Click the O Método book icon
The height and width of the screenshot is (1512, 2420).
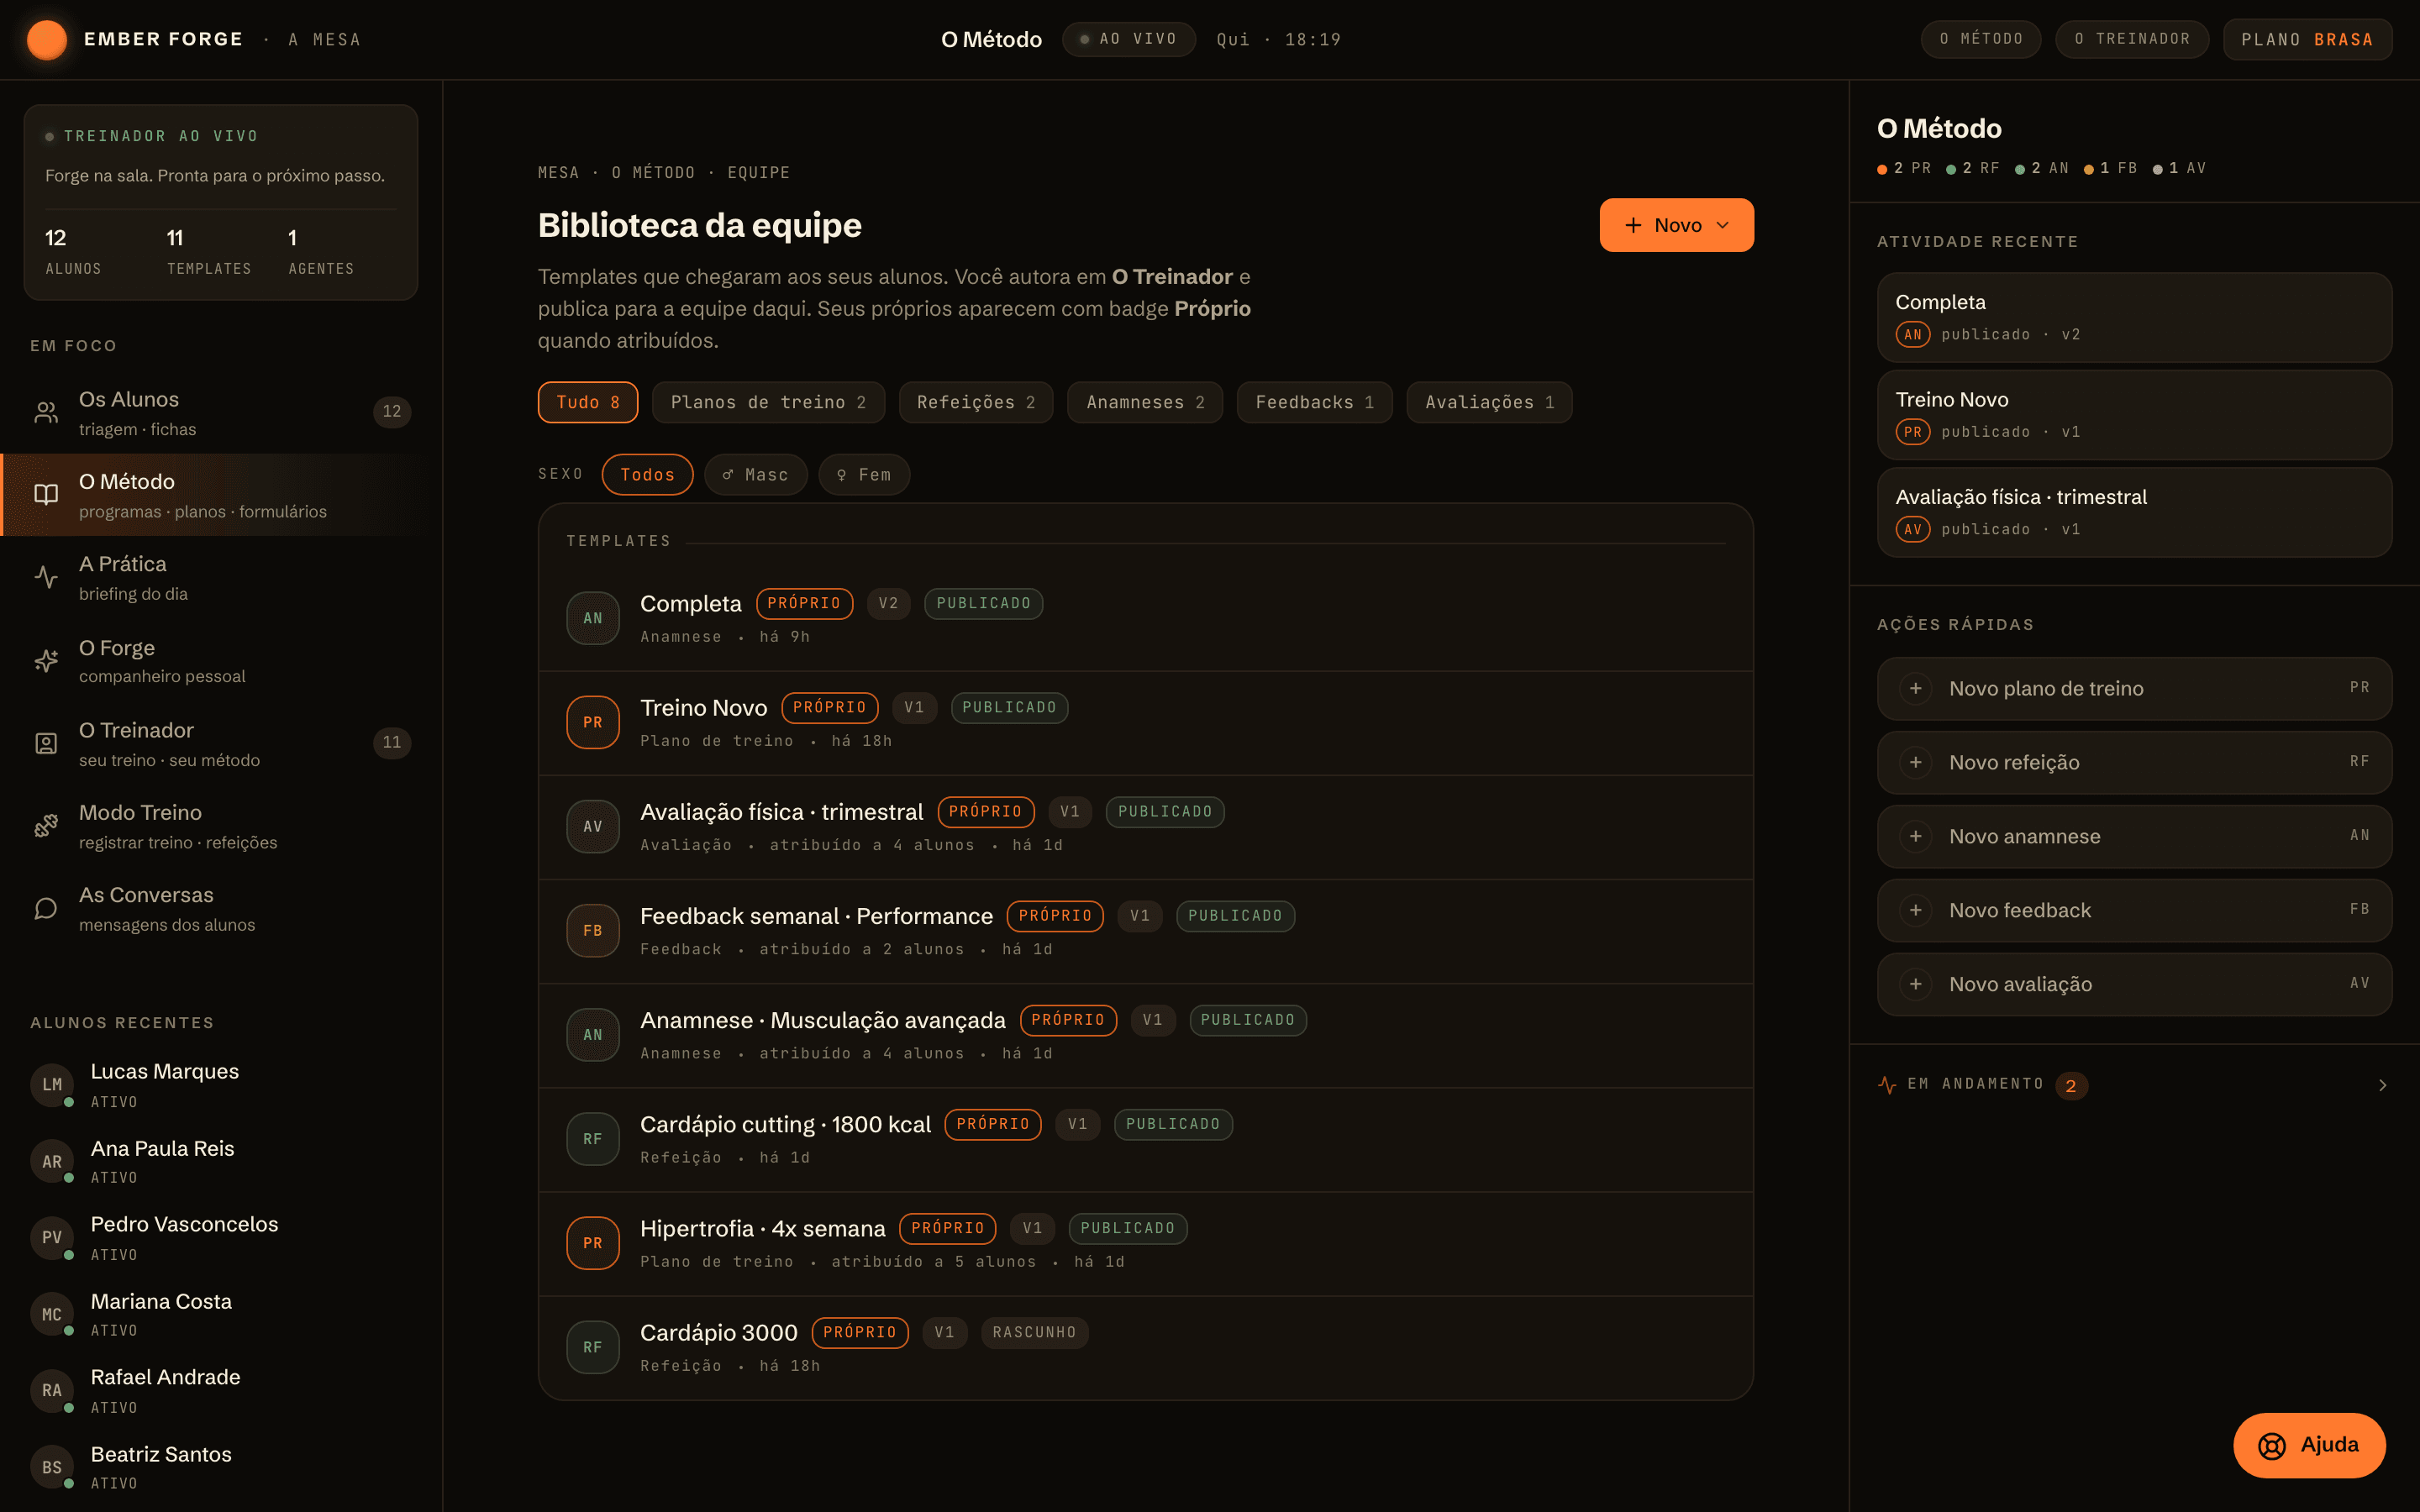click(46, 494)
